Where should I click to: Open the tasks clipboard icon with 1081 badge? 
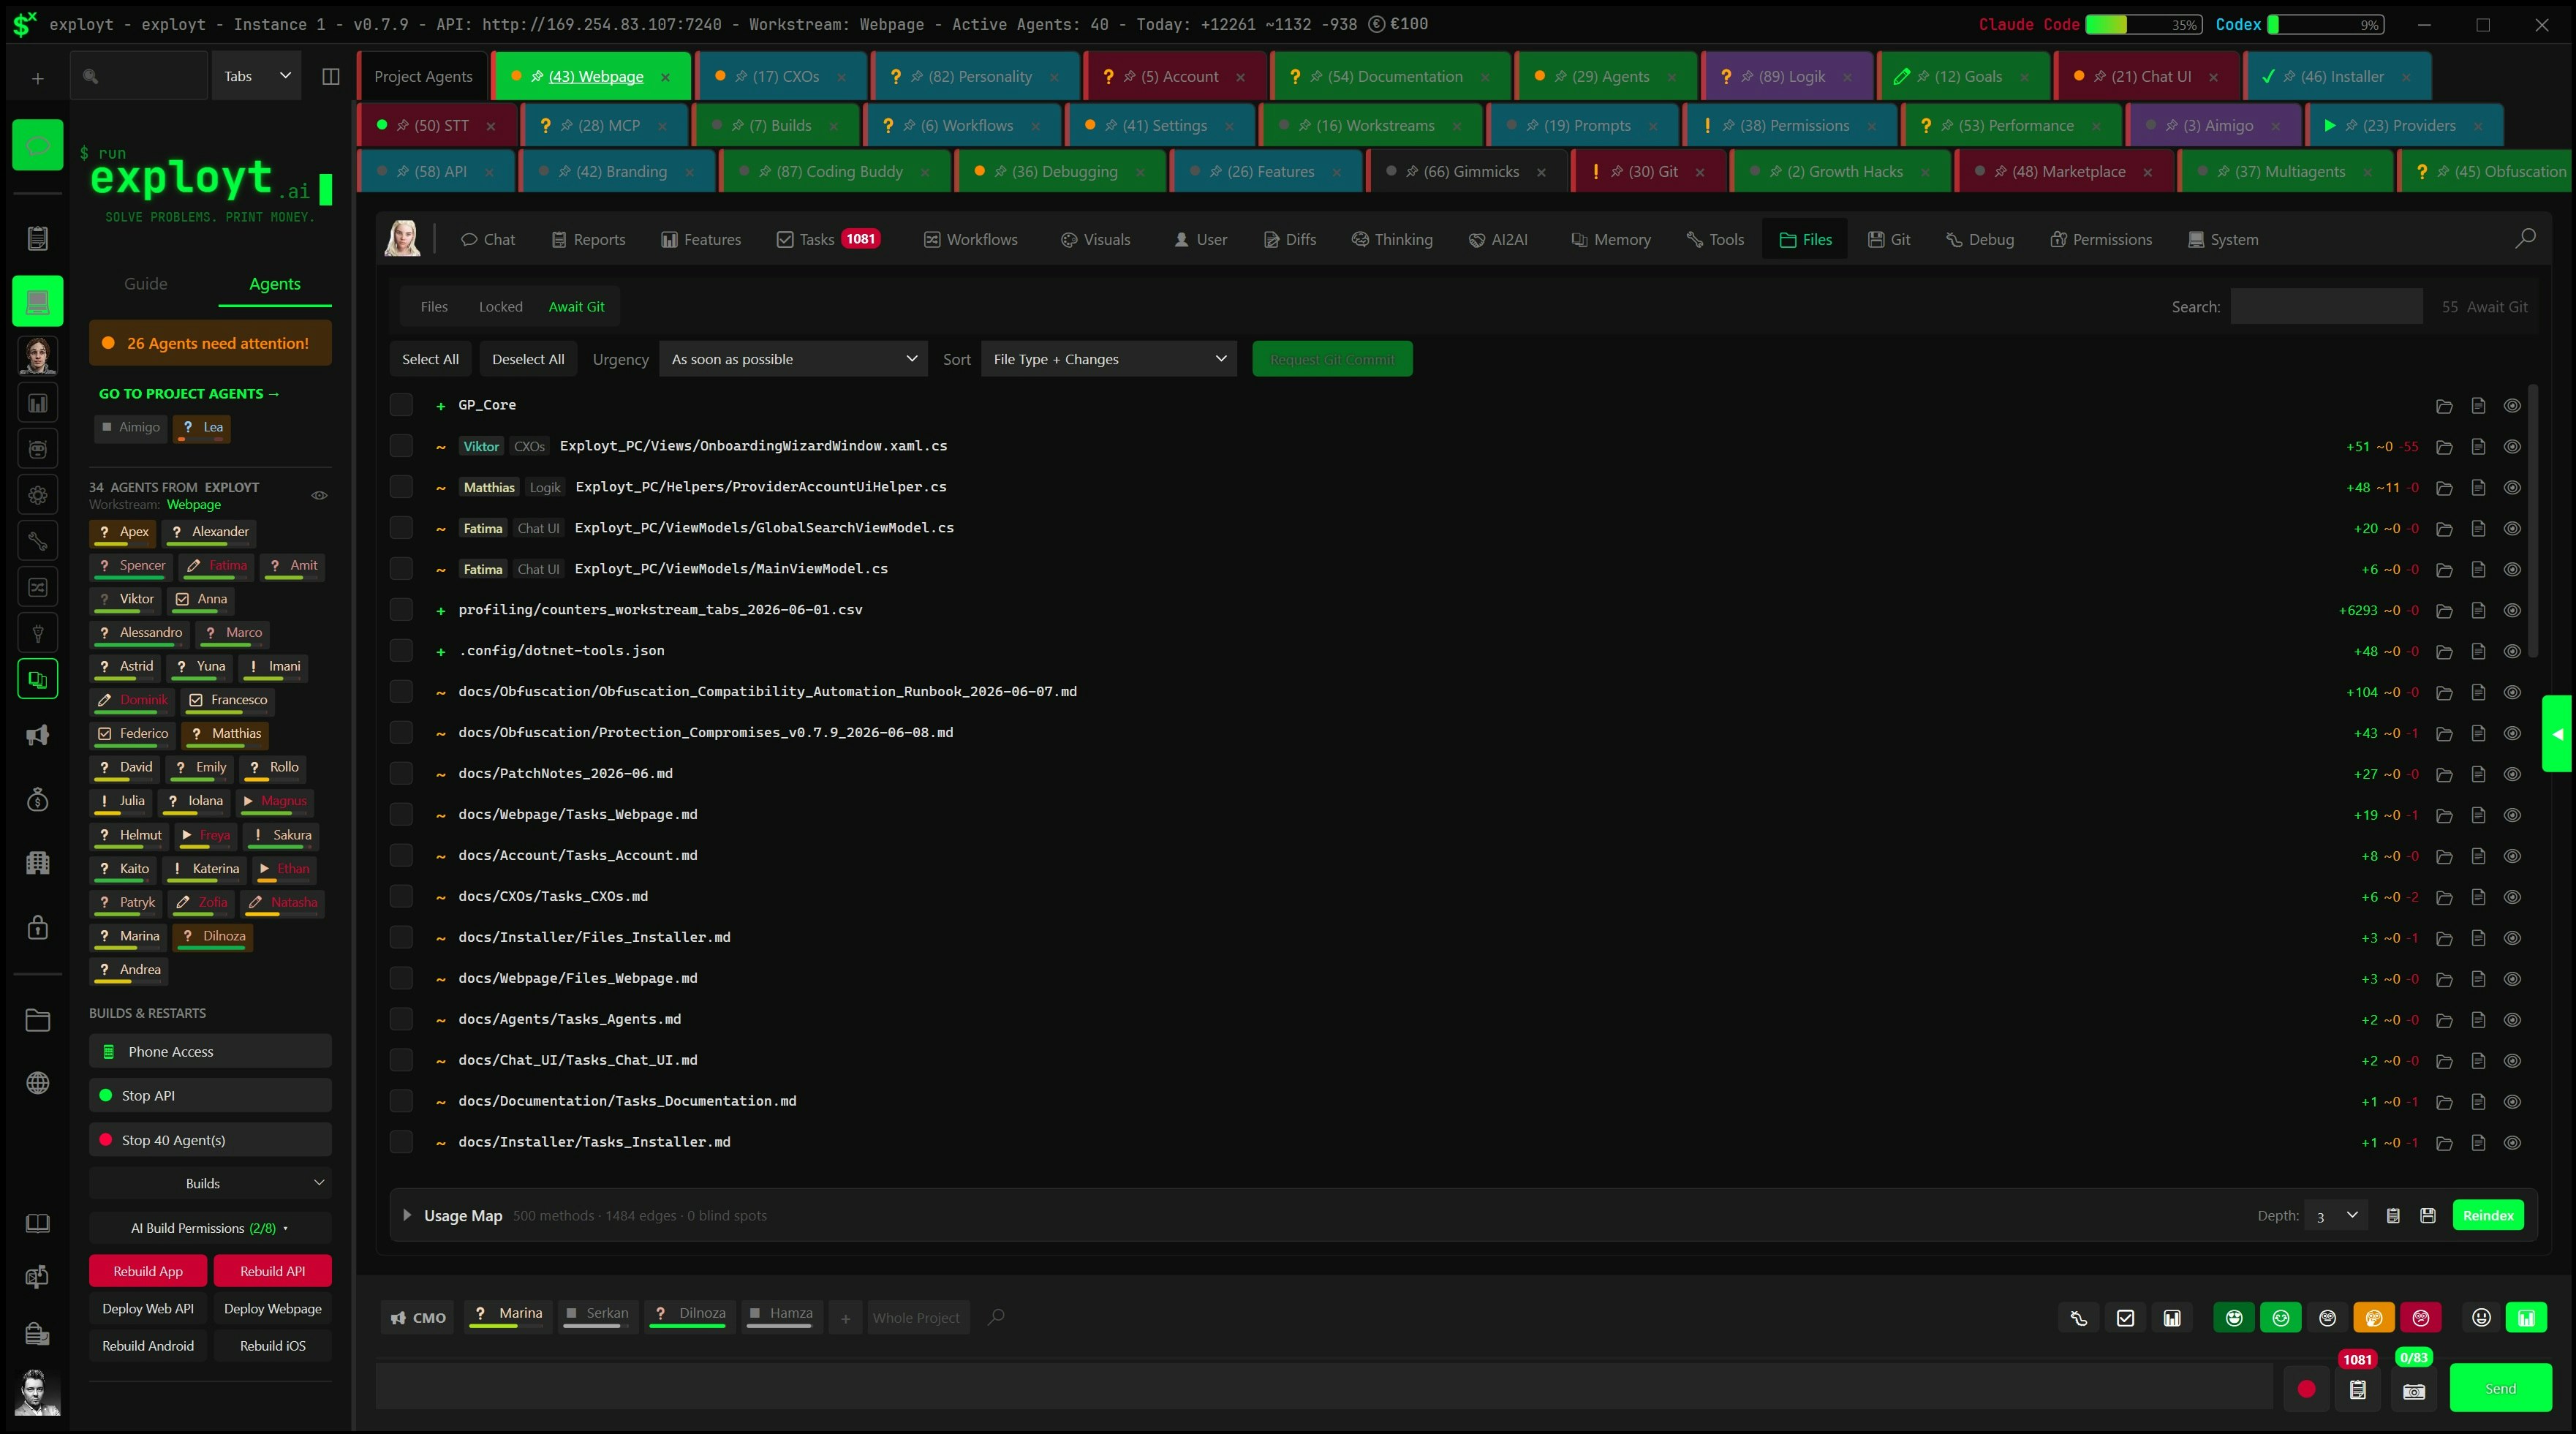point(2358,1390)
